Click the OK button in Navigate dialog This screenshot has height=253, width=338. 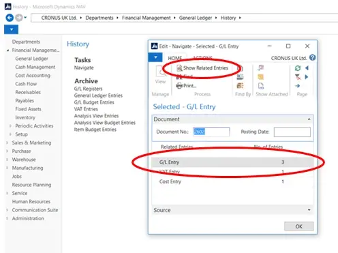pyautogui.click(x=299, y=226)
